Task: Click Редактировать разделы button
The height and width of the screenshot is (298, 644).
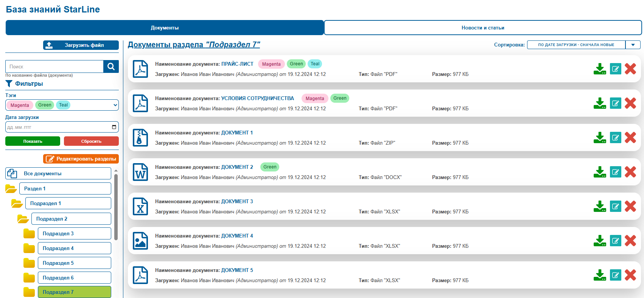Action: (x=81, y=159)
